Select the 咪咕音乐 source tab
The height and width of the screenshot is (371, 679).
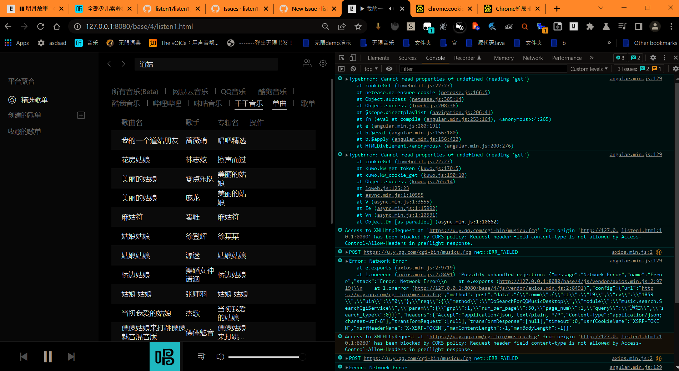coord(208,104)
